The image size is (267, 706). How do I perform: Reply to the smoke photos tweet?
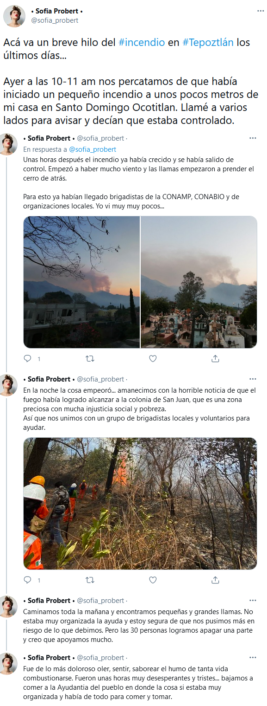tap(28, 358)
